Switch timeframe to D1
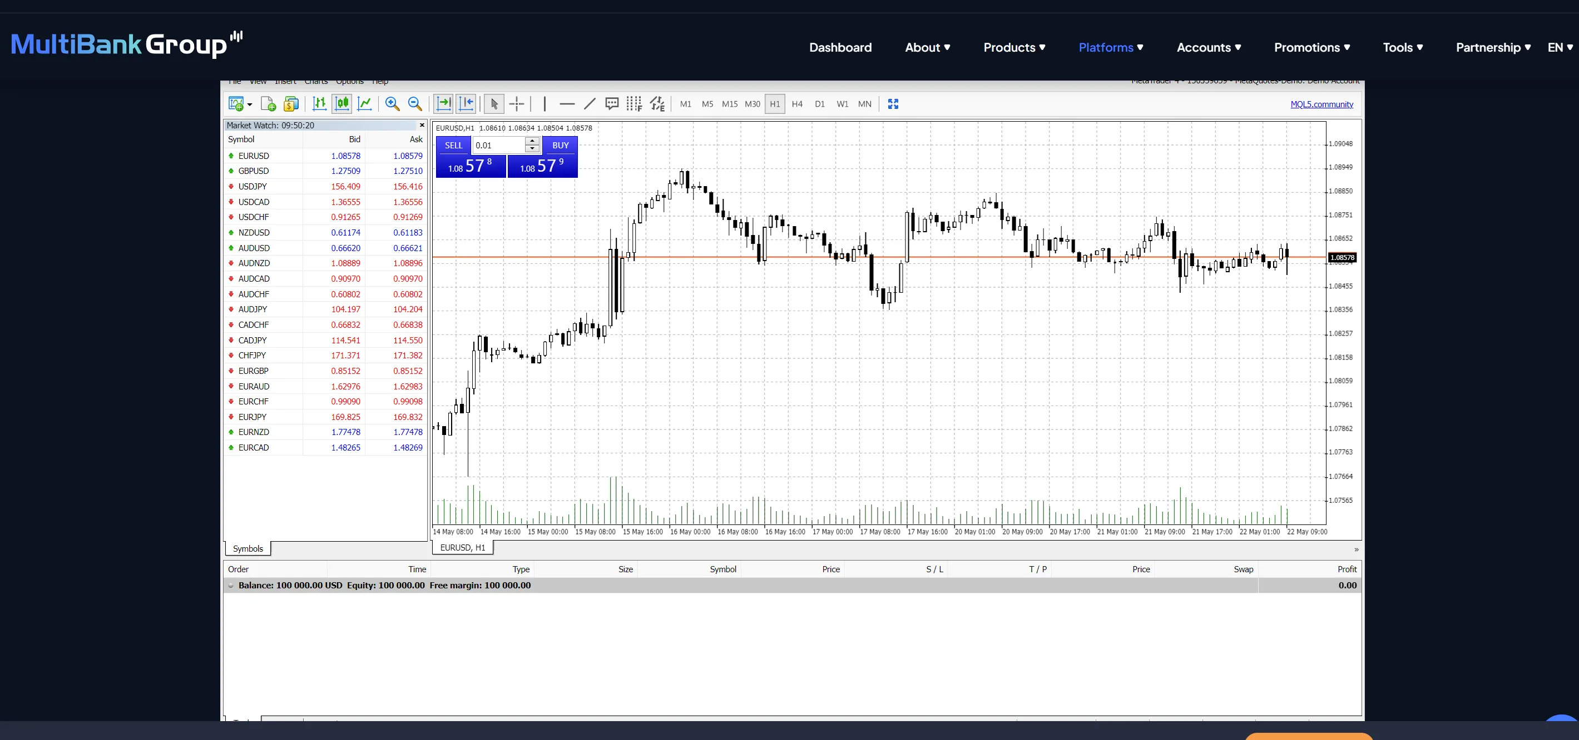This screenshot has width=1579, height=740. pos(820,104)
